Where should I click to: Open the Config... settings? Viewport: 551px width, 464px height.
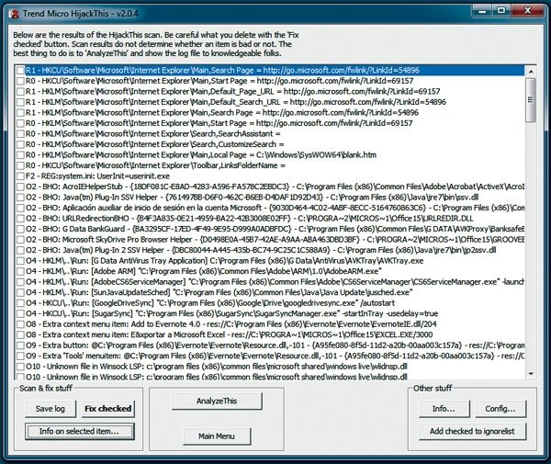500,409
